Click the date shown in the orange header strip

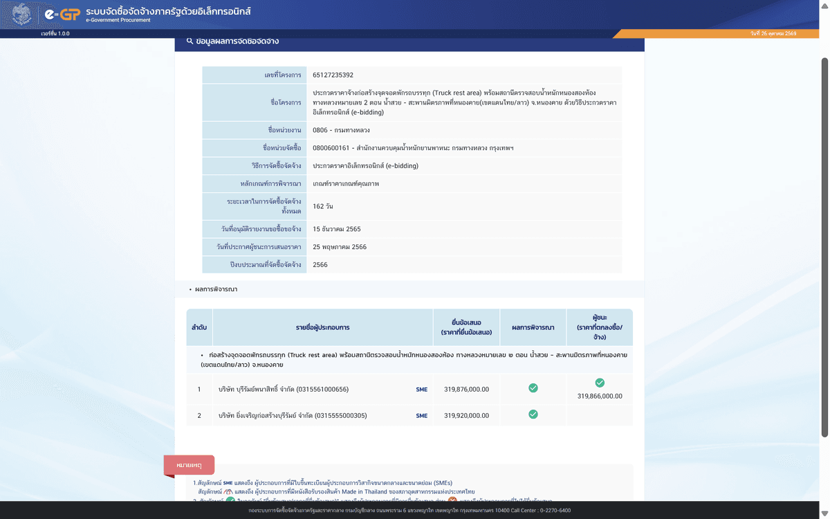[773, 34]
